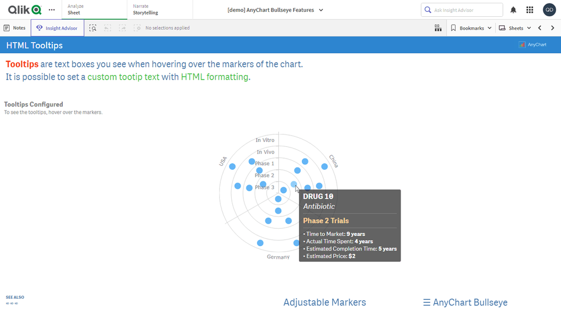Image resolution: width=561 pixels, height=315 pixels.
Task: Click the AnyChart logo in the header
Action: click(532, 45)
